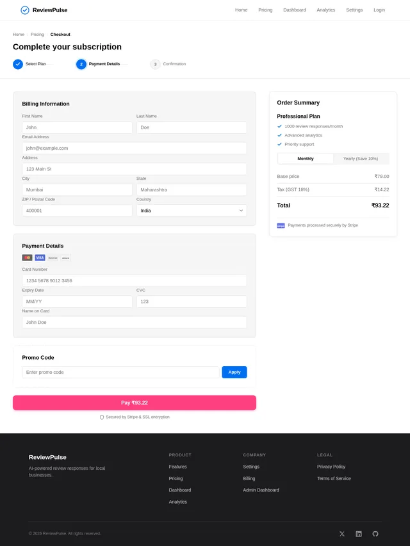
Task: Open Admin Dashboard footer link
Action: tap(261, 490)
